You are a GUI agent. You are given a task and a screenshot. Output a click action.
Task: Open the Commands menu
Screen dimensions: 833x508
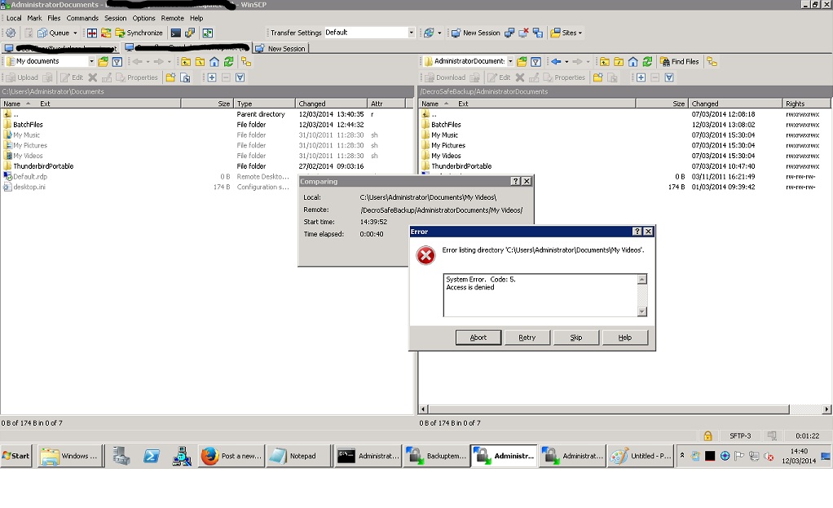click(x=84, y=18)
